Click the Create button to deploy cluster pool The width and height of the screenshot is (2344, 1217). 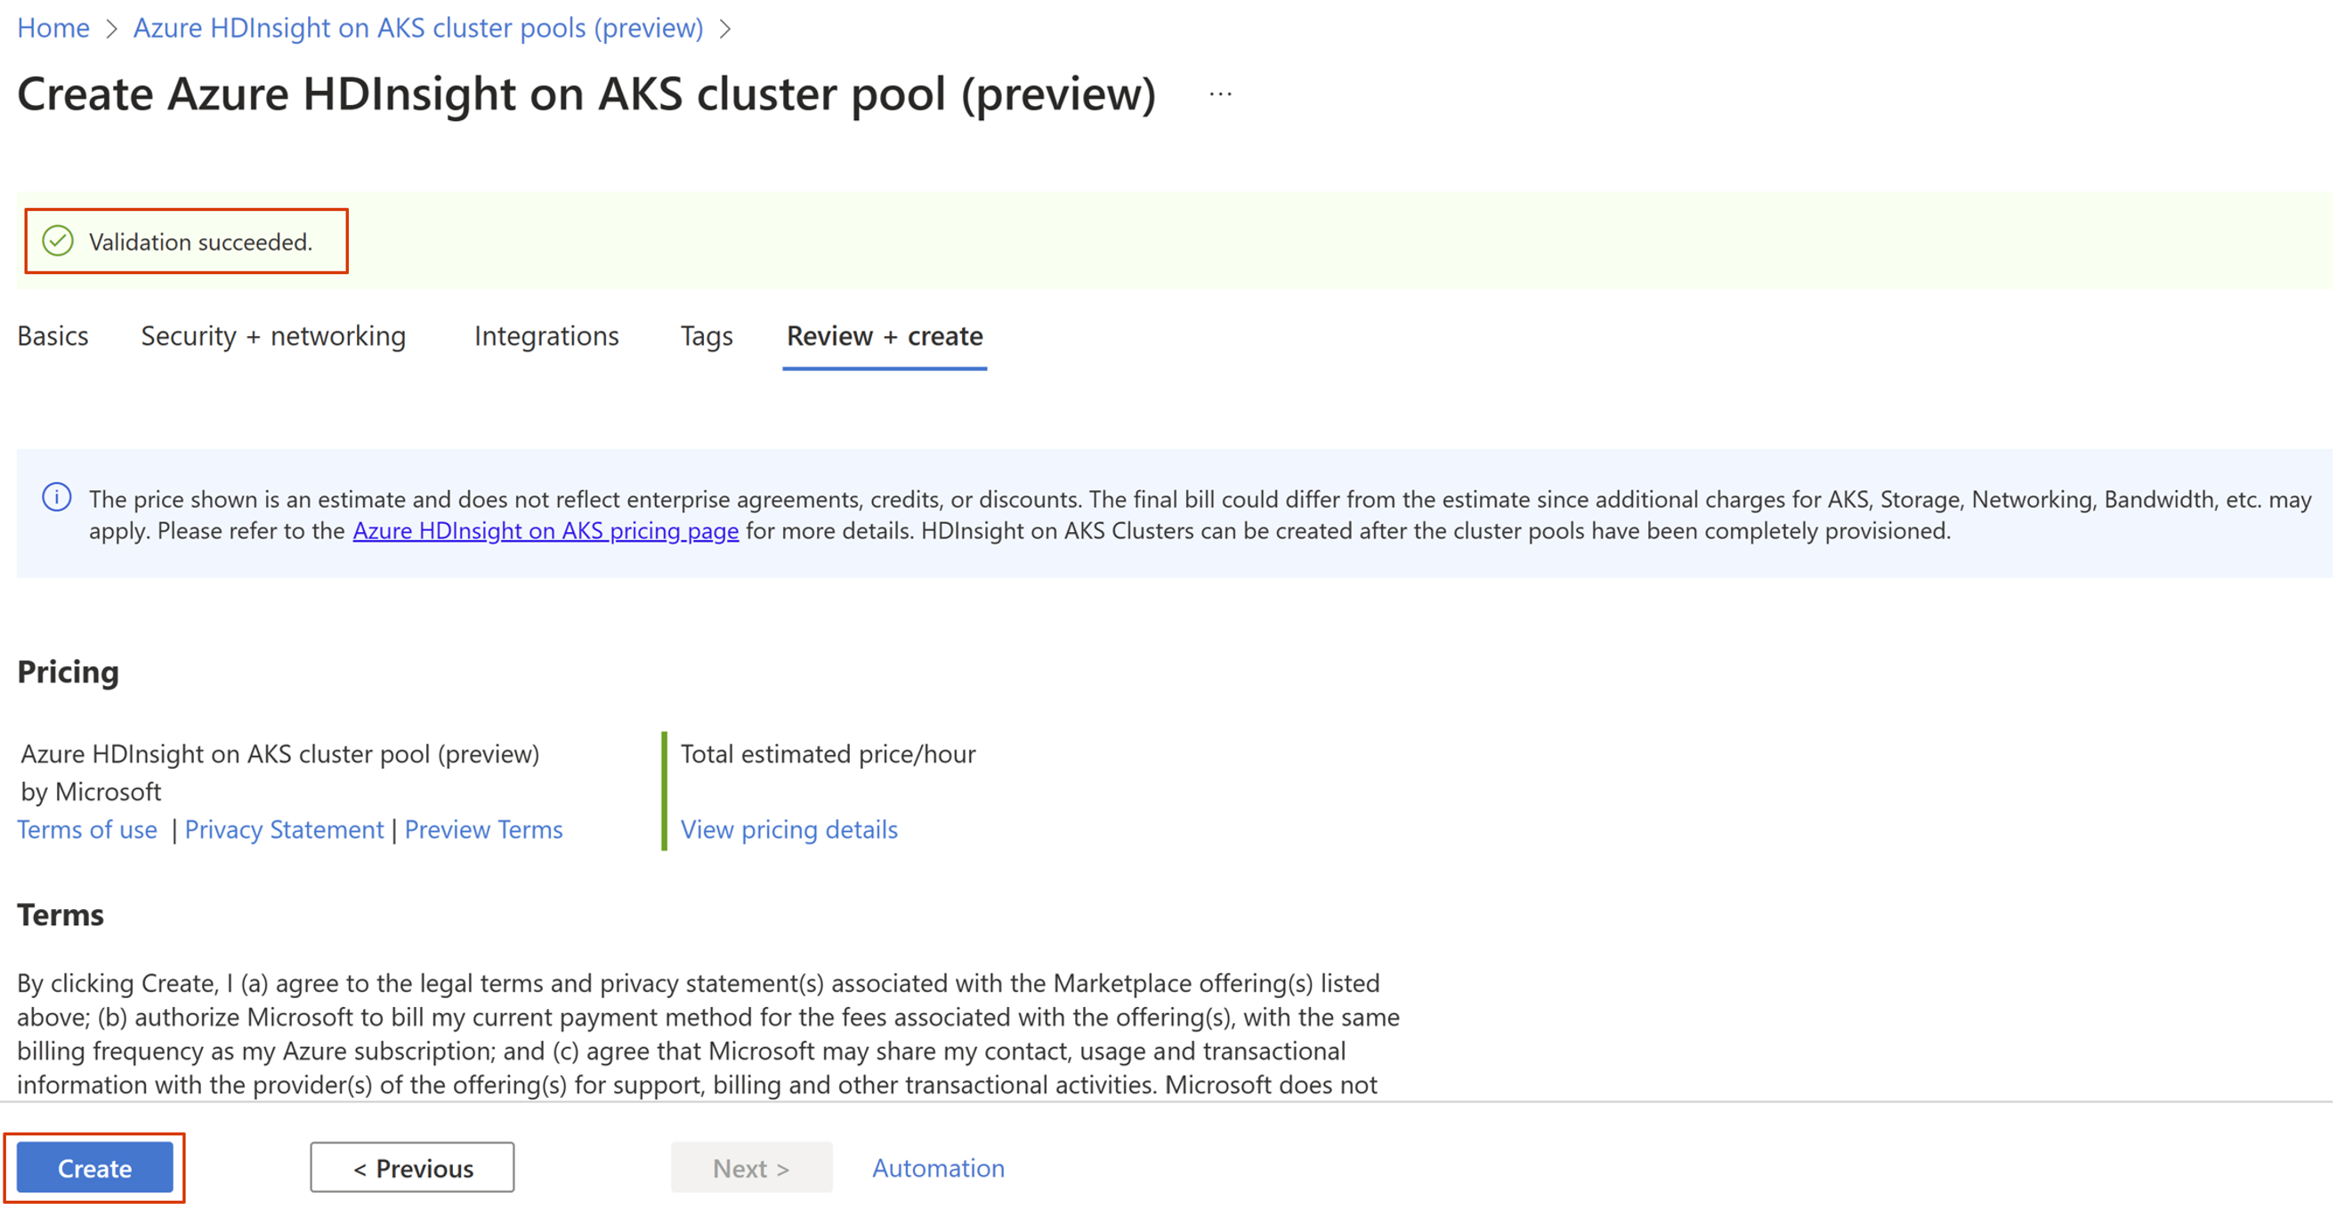(x=94, y=1165)
